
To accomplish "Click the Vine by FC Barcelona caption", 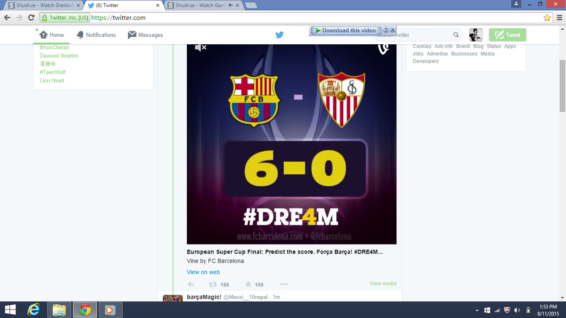I will coord(216,261).
